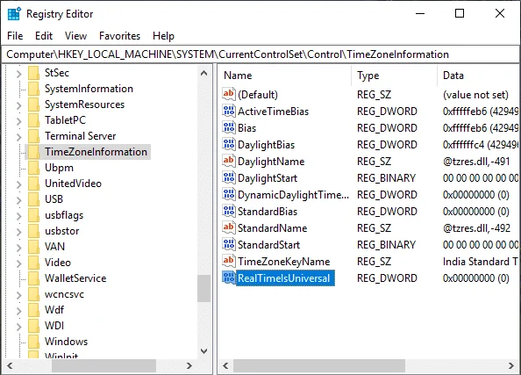Expand the TabletPC key
This screenshot has width=521, height=375.
pos(19,121)
